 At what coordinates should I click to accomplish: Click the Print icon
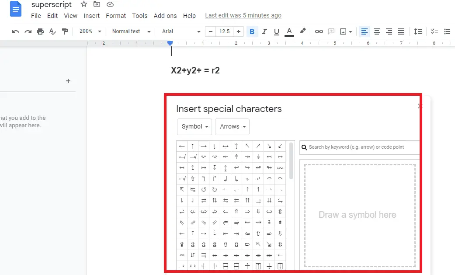click(x=40, y=31)
